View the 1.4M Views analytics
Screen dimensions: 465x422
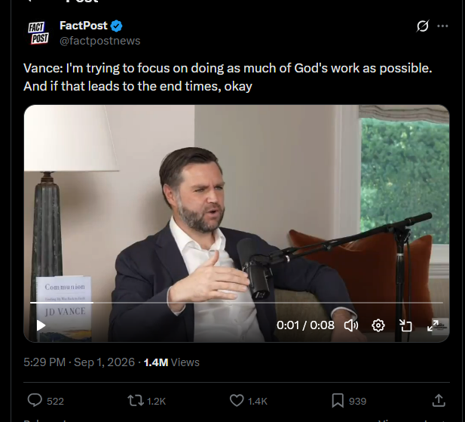pyautogui.click(x=171, y=362)
